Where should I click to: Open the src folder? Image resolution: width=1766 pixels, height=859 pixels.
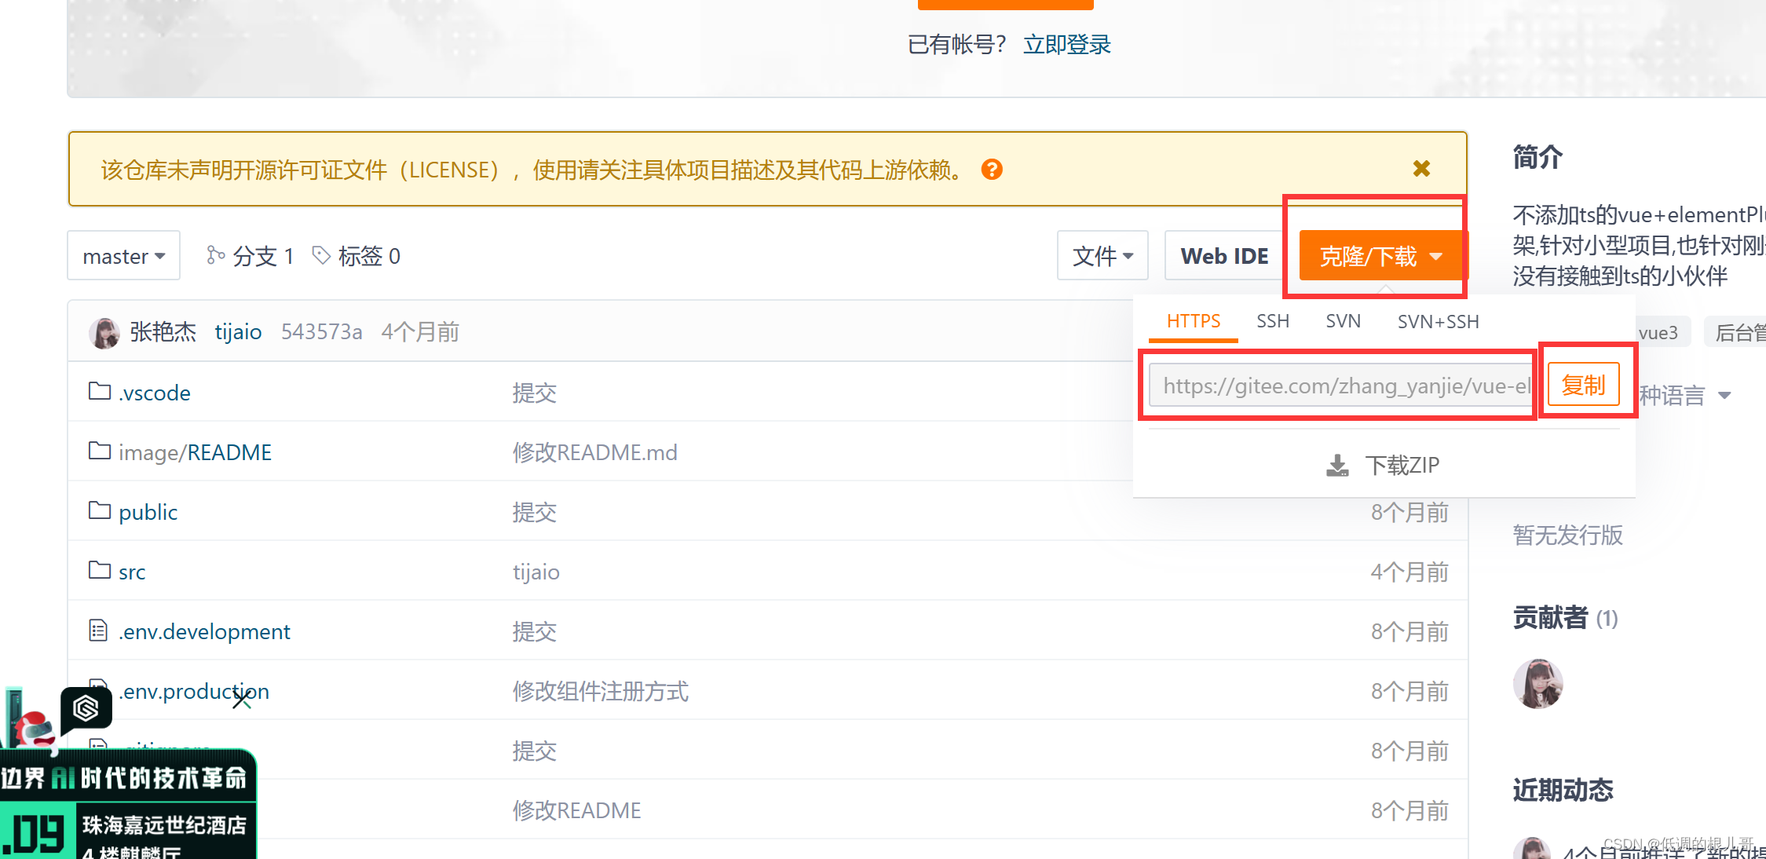132,572
